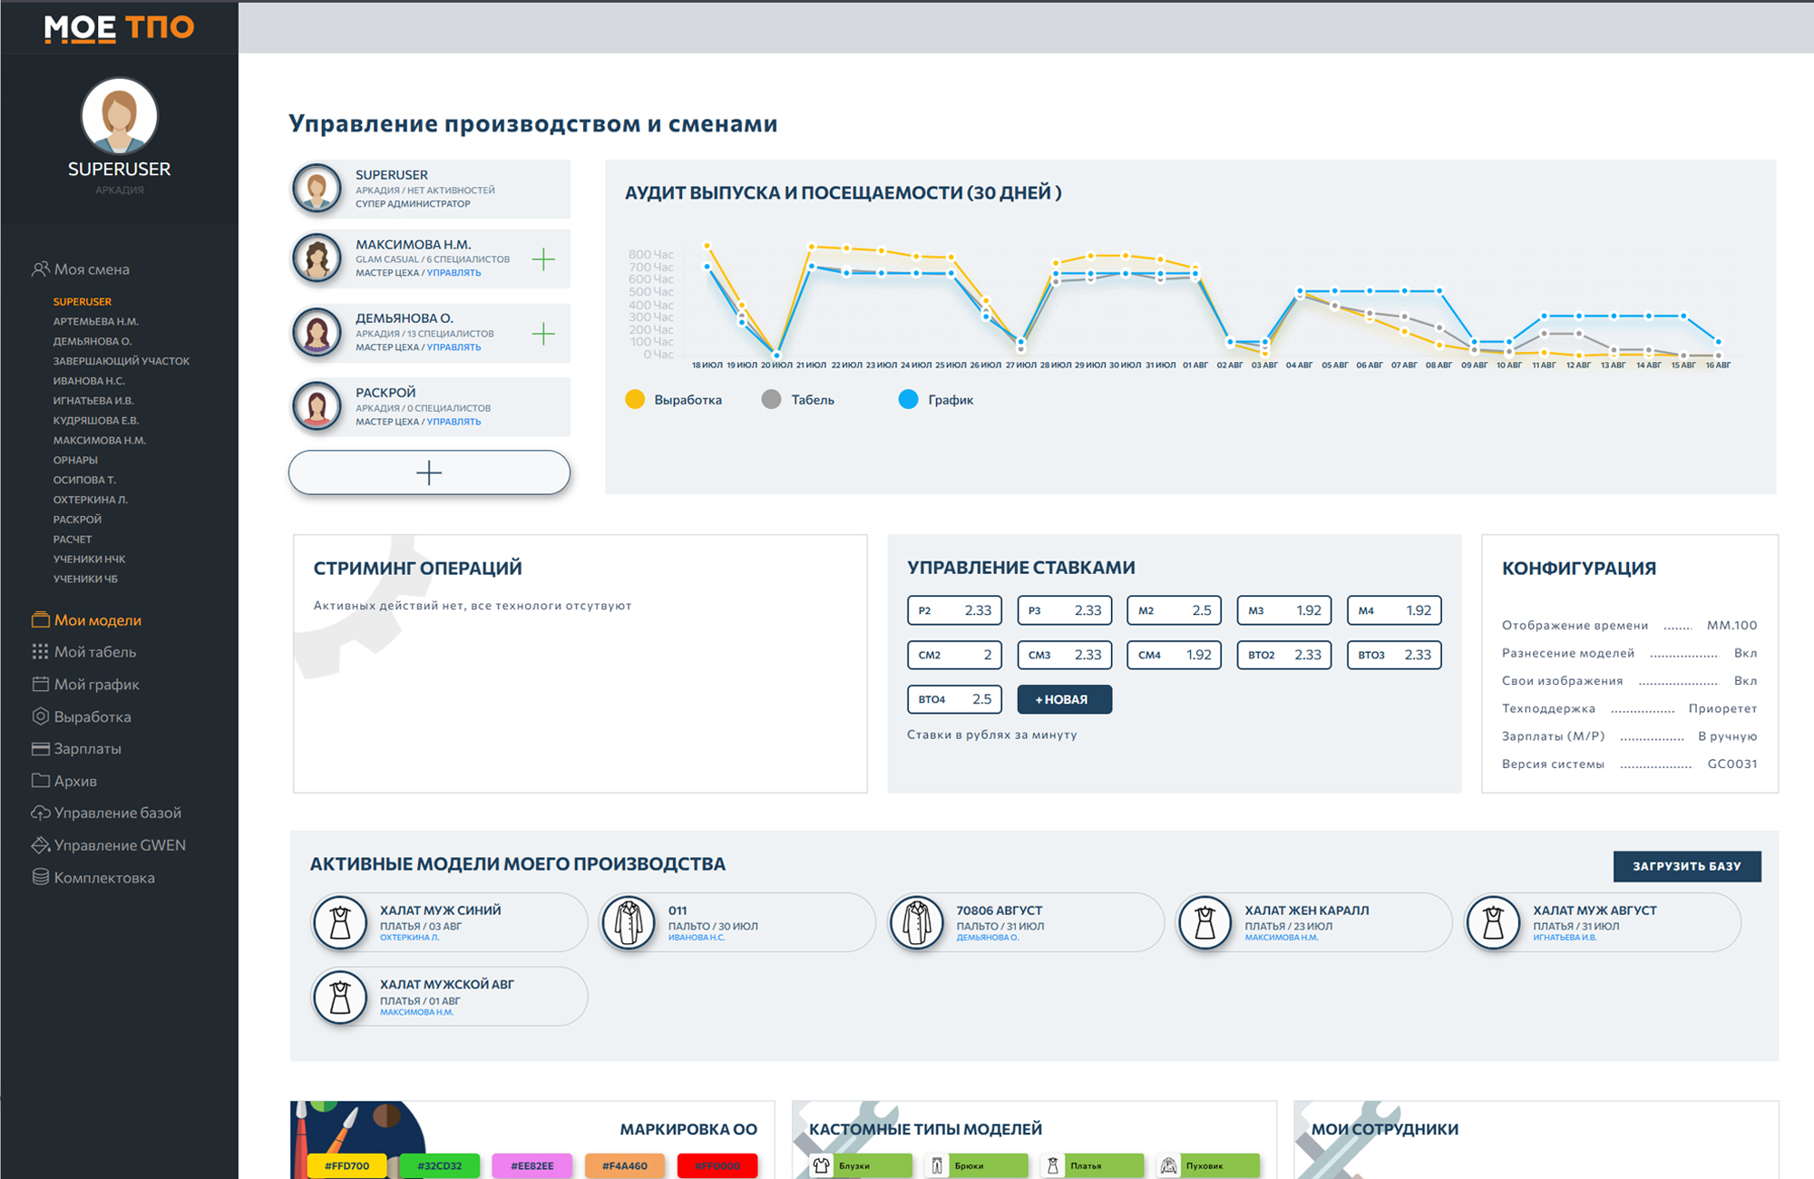1814x1179 pixels.
Task: Click the 70806 АВГУСТ model icon
Action: [917, 922]
